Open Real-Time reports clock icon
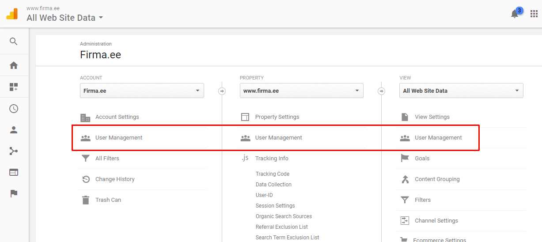This screenshot has width=542, height=242. click(14, 109)
